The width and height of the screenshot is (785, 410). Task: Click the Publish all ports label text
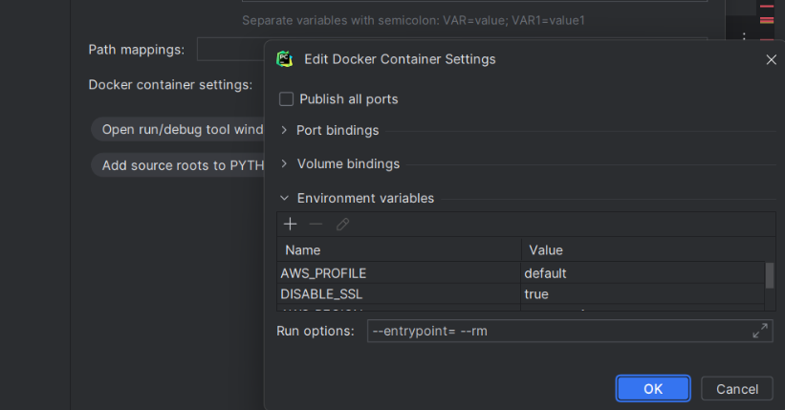tap(348, 99)
